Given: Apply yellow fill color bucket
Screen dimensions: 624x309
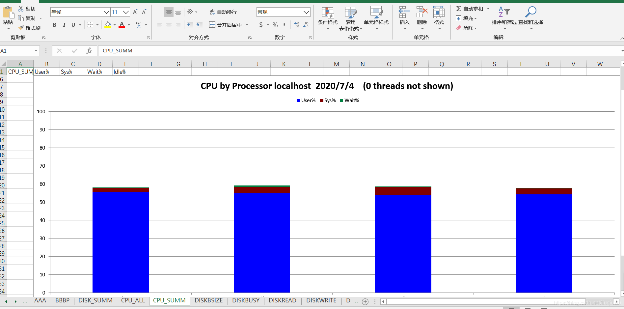Looking at the screenshot, I should pos(108,25).
